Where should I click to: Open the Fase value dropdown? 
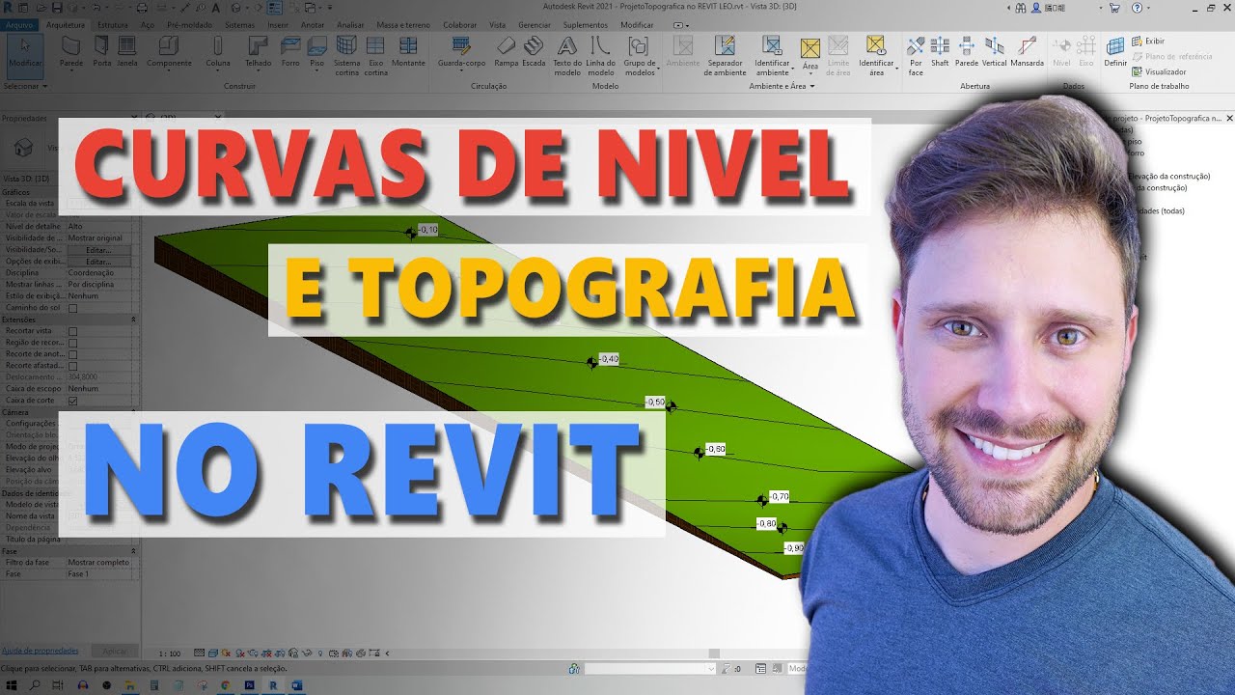point(101,574)
